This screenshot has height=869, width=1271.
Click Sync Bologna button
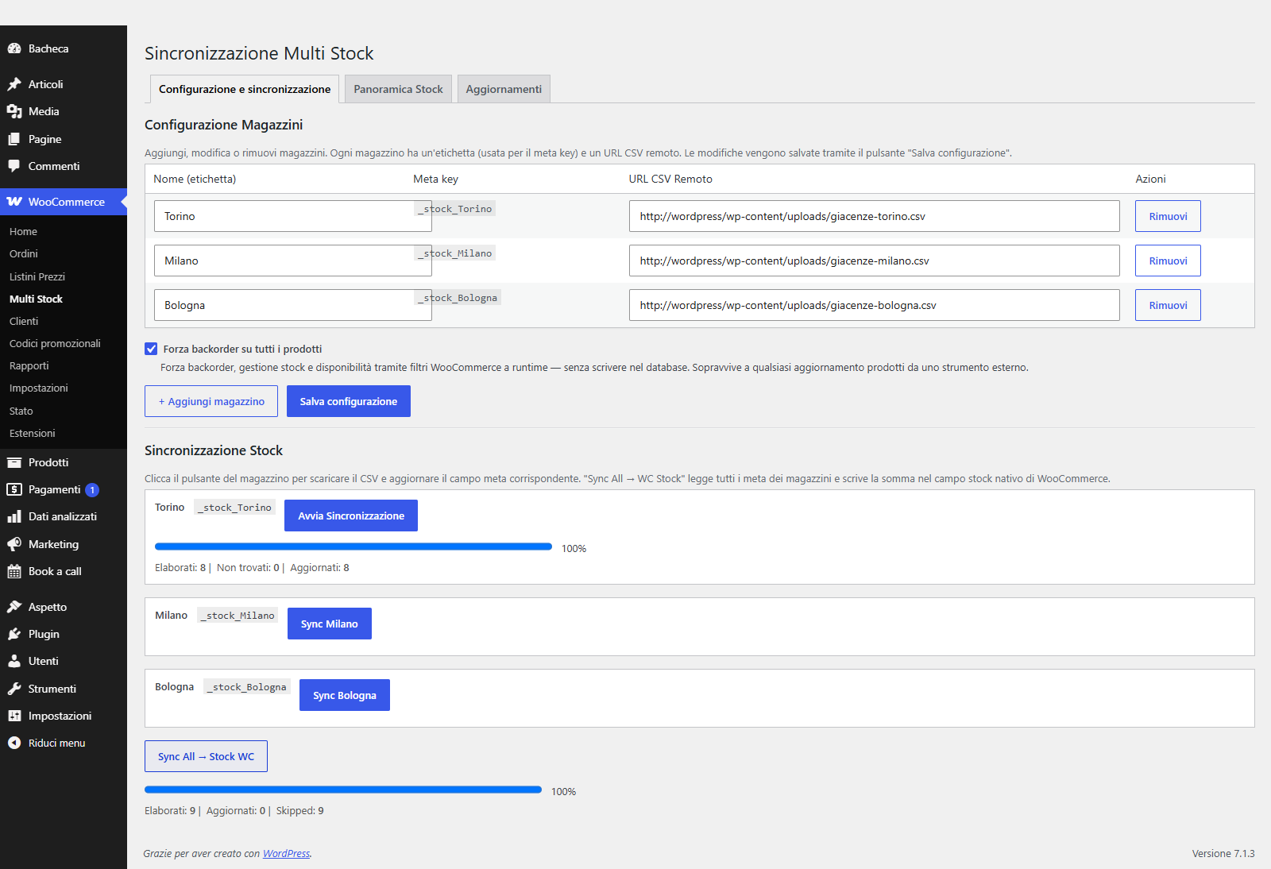pyautogui.click(x=345, y=695)
